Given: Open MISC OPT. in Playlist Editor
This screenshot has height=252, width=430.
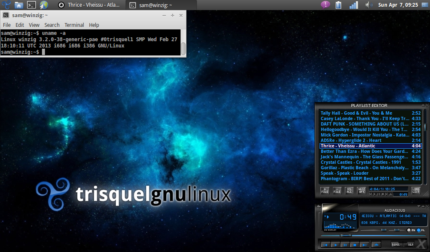Looking at the screenshot, I should point(362,191).
